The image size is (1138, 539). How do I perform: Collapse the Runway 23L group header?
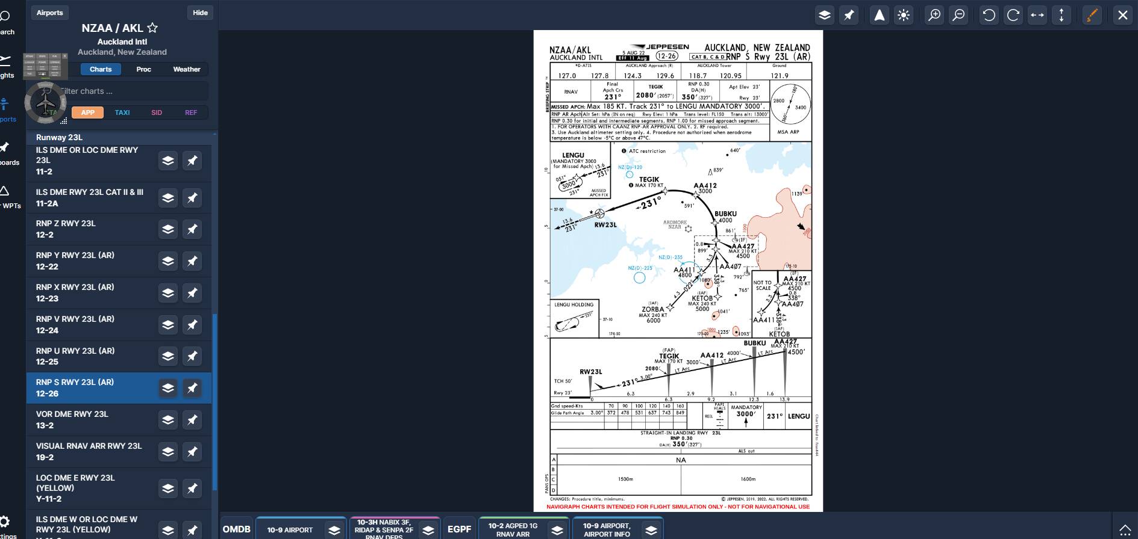[119, 137]
